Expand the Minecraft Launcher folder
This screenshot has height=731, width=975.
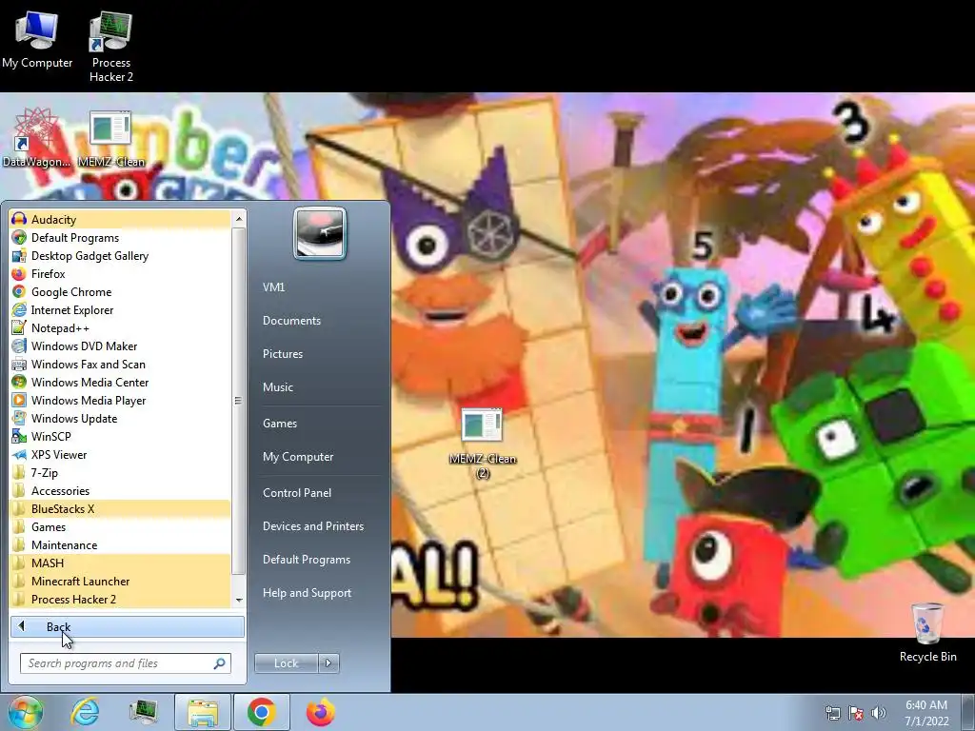120,581
